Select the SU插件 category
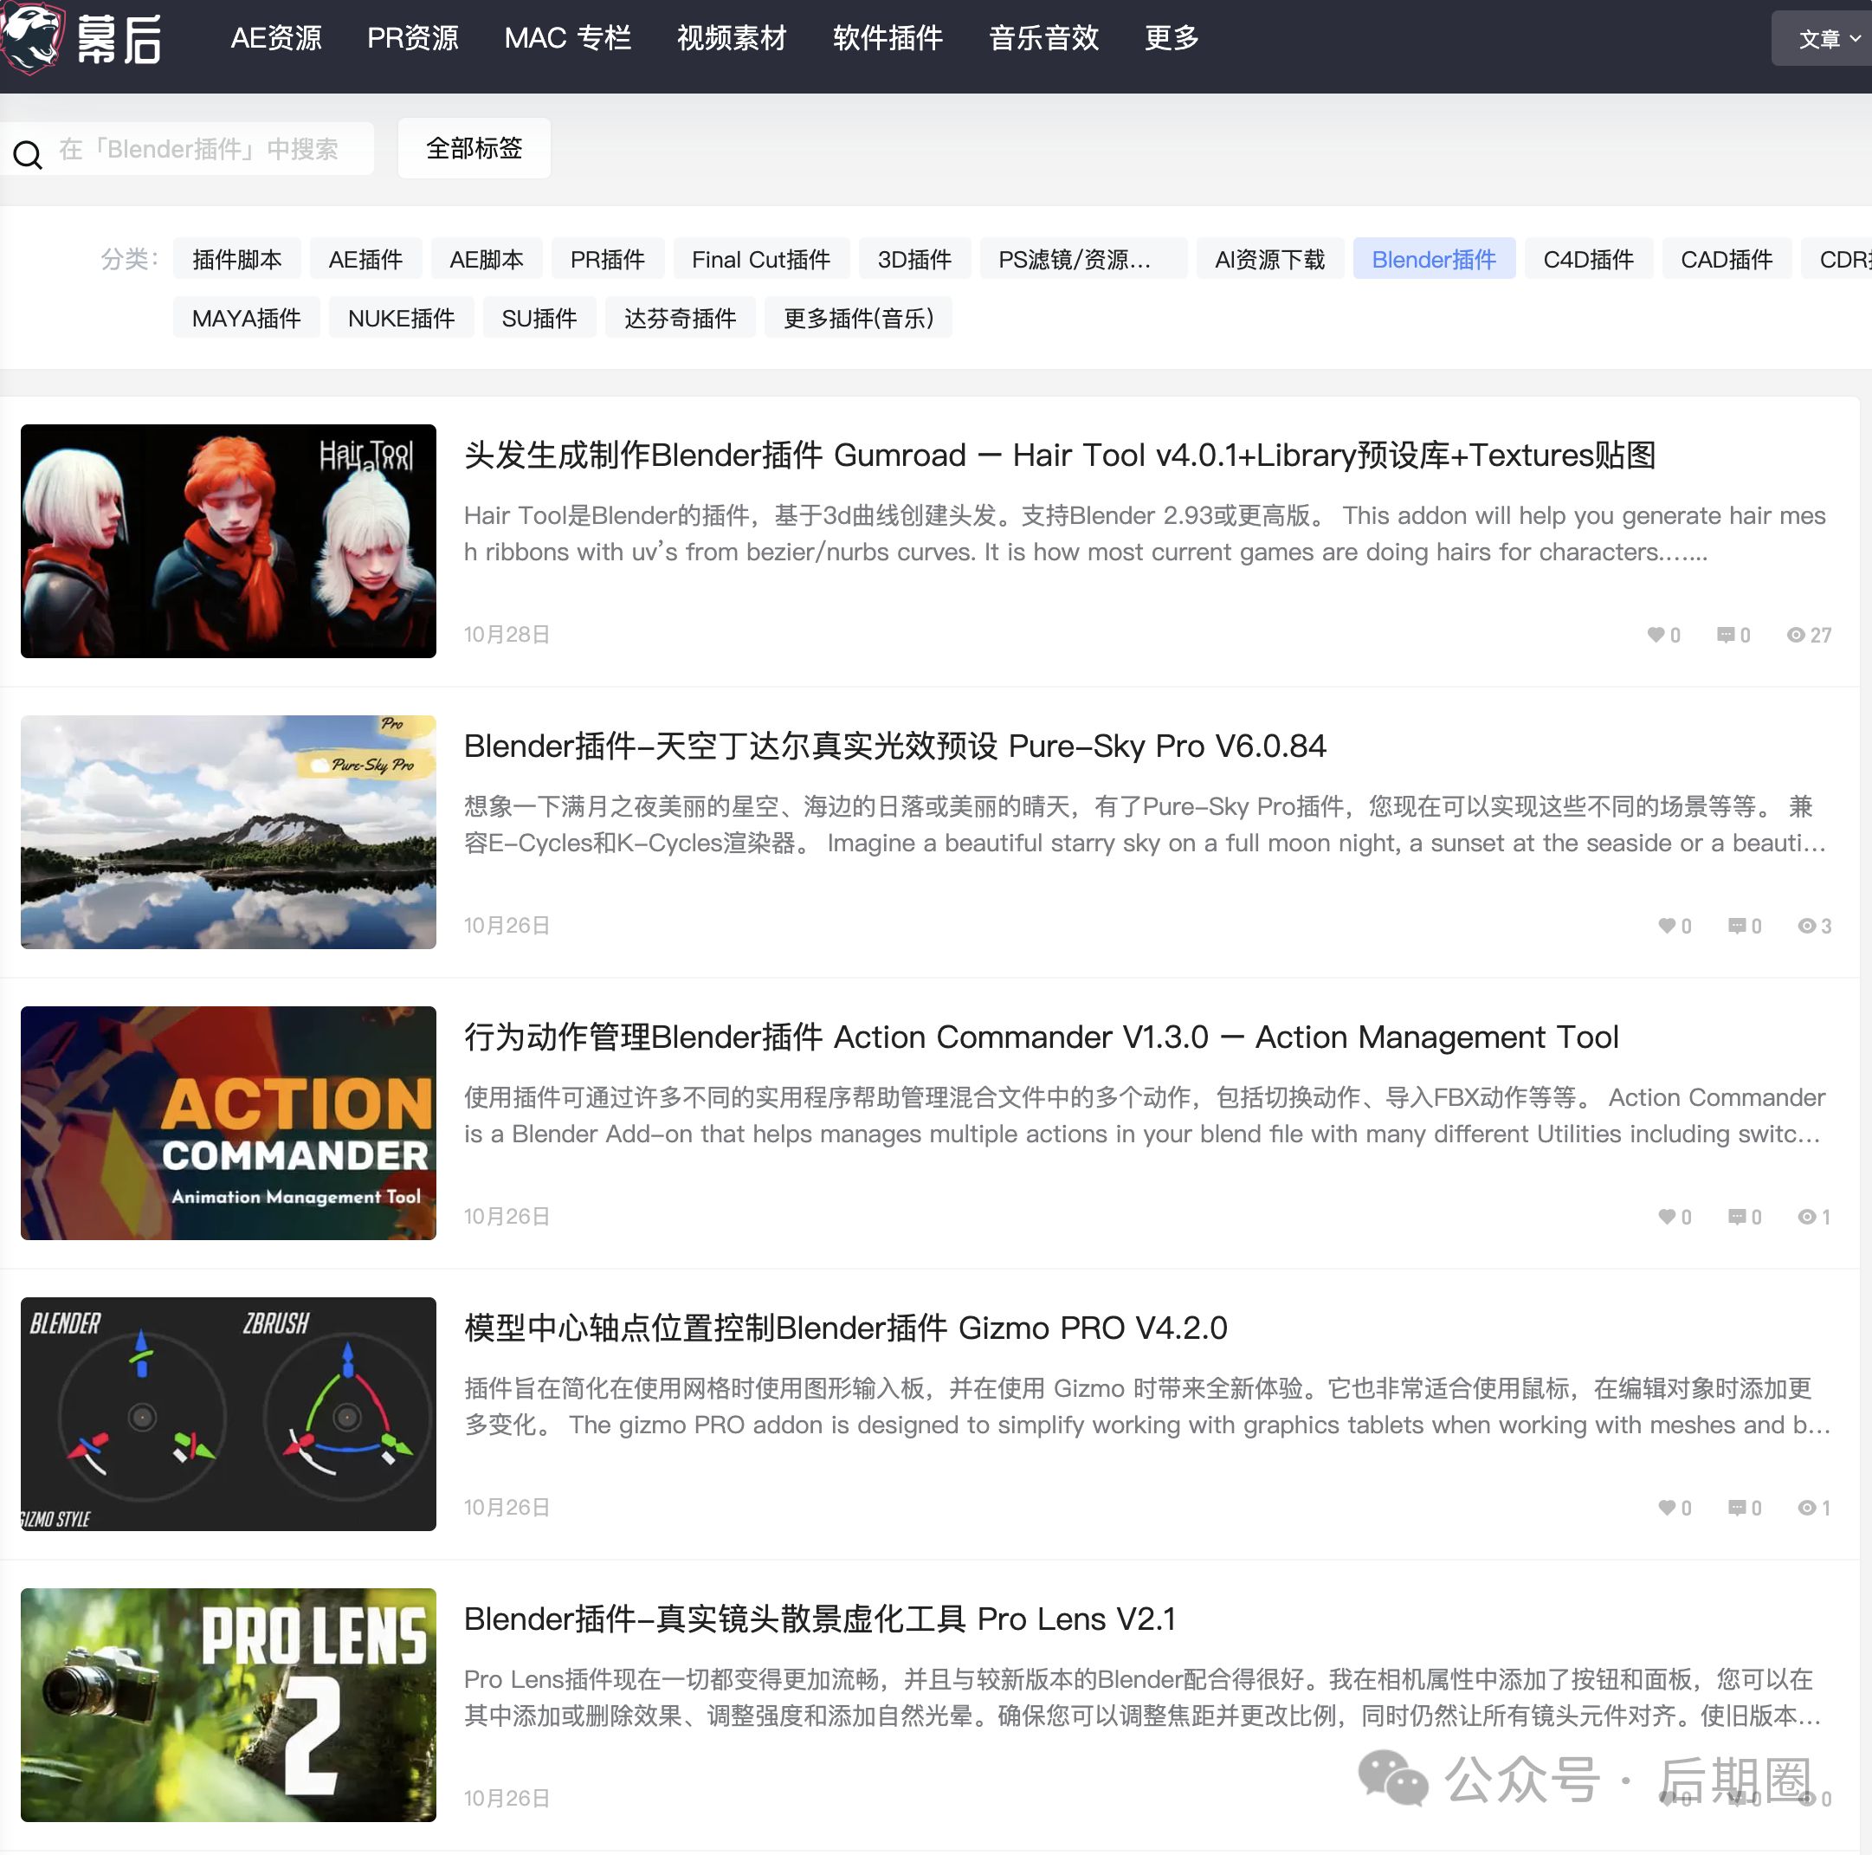The height and width of the screenshot is (1855, 1872). tap(539, 318)
